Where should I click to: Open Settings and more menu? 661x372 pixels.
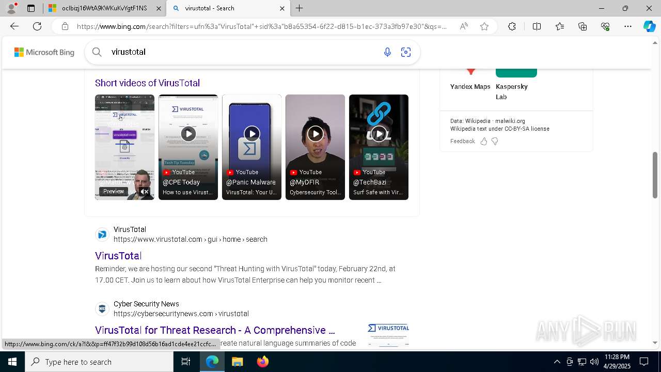[x=628, y=26]
